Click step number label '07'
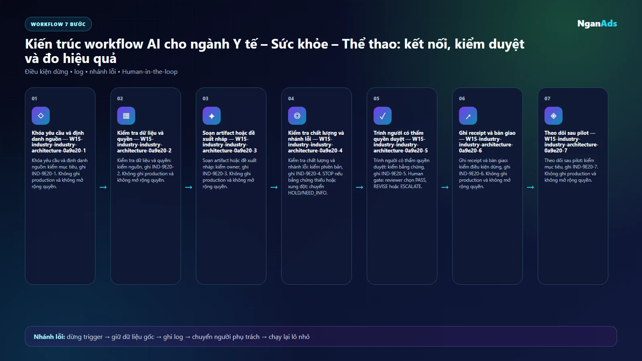 click(x=547, y=99)
